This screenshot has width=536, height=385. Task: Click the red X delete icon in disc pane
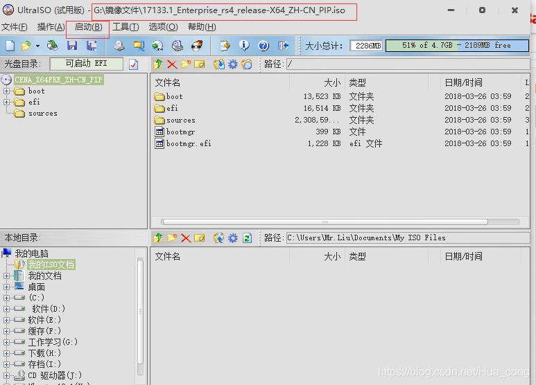172,64
